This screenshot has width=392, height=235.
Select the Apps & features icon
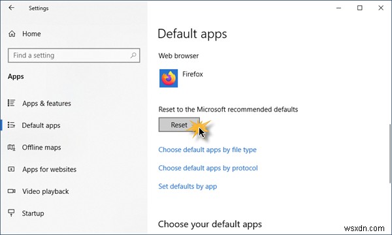(11, 103)
